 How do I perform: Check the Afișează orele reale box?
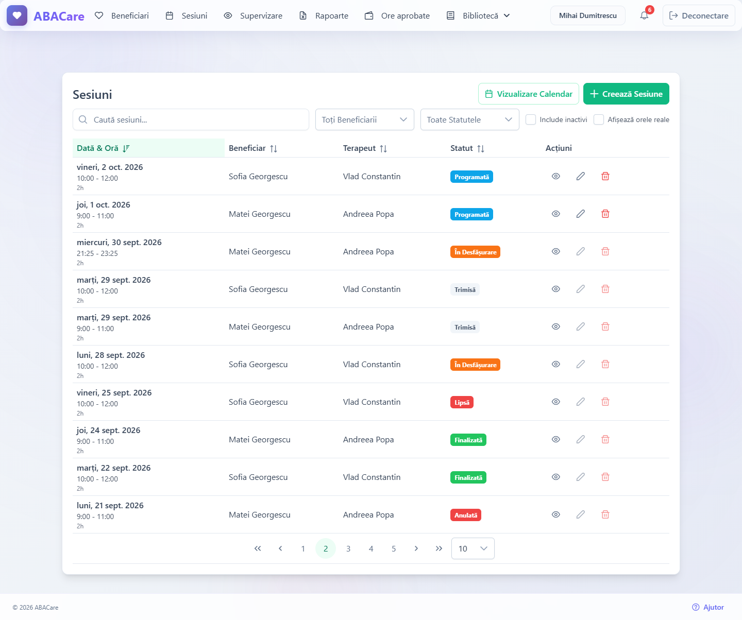[x=599, y=119]
